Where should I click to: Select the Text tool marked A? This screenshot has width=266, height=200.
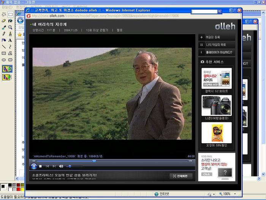pos(10,40)
